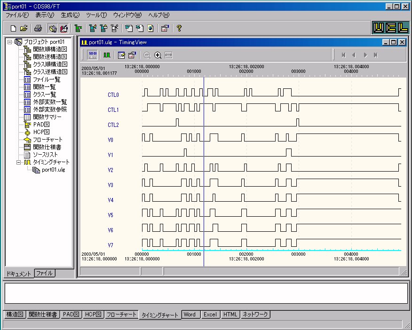The height and width of the screenshot is (330, 412).
Task: Click the Word document export toolbar icon
Action: point(128,28)
